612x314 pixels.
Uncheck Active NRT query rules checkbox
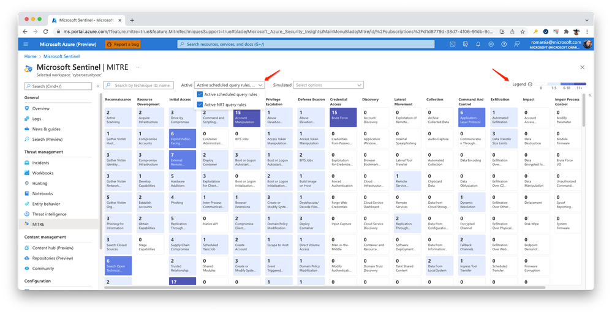(200, 105)
